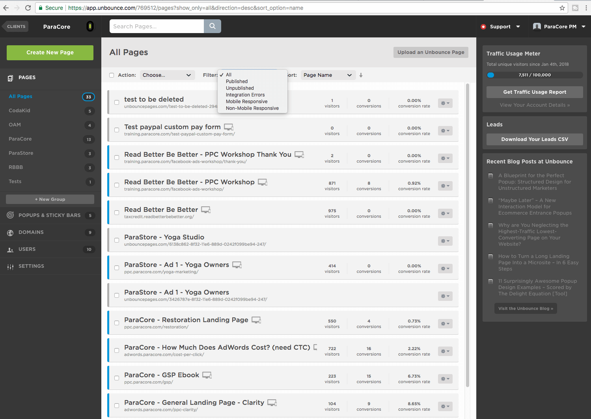Visit the Unbounce Blog
Viewport: 591px width, 419px height.
pos(526,308)
